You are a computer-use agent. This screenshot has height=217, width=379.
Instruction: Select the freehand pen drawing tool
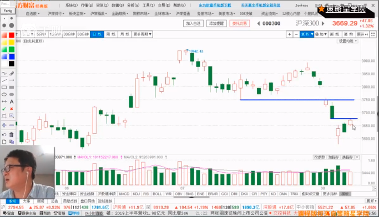(x=4, y=73)
